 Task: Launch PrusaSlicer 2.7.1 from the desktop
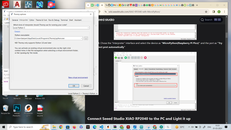(x=28, y=110)
